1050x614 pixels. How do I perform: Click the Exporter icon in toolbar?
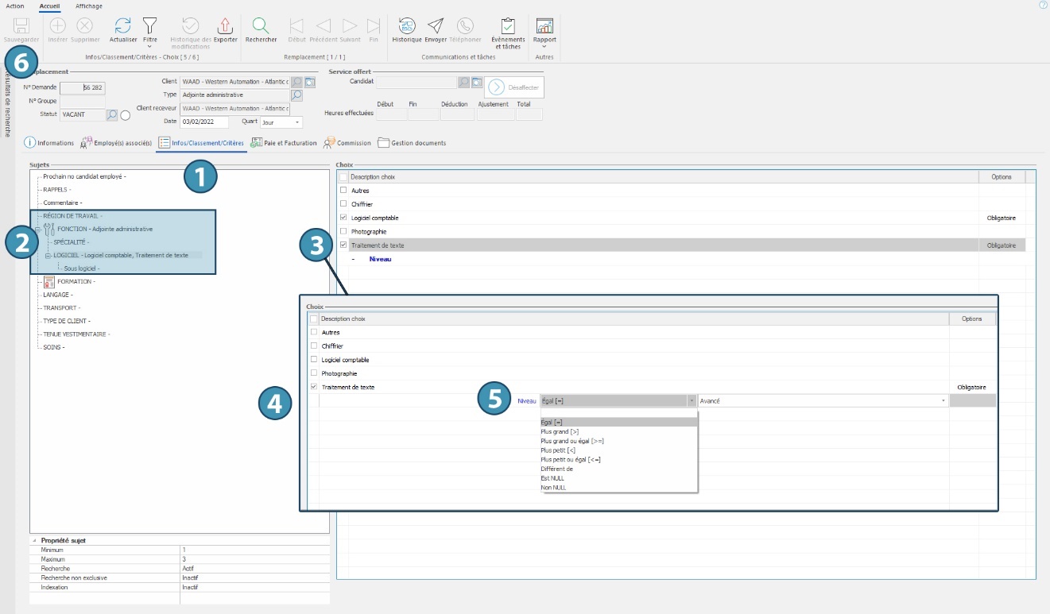coord(226,26)
